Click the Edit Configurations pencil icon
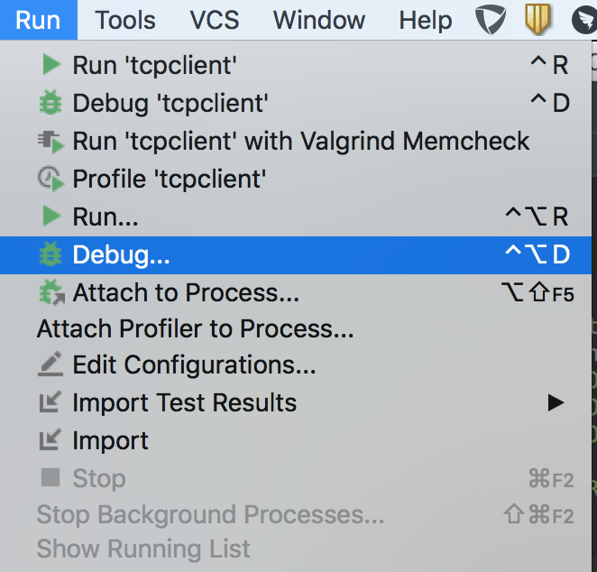Viewport: 597px width, 572px height. 51,365
